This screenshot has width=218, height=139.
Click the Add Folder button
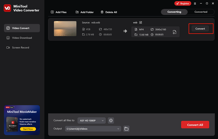(84, 12)
